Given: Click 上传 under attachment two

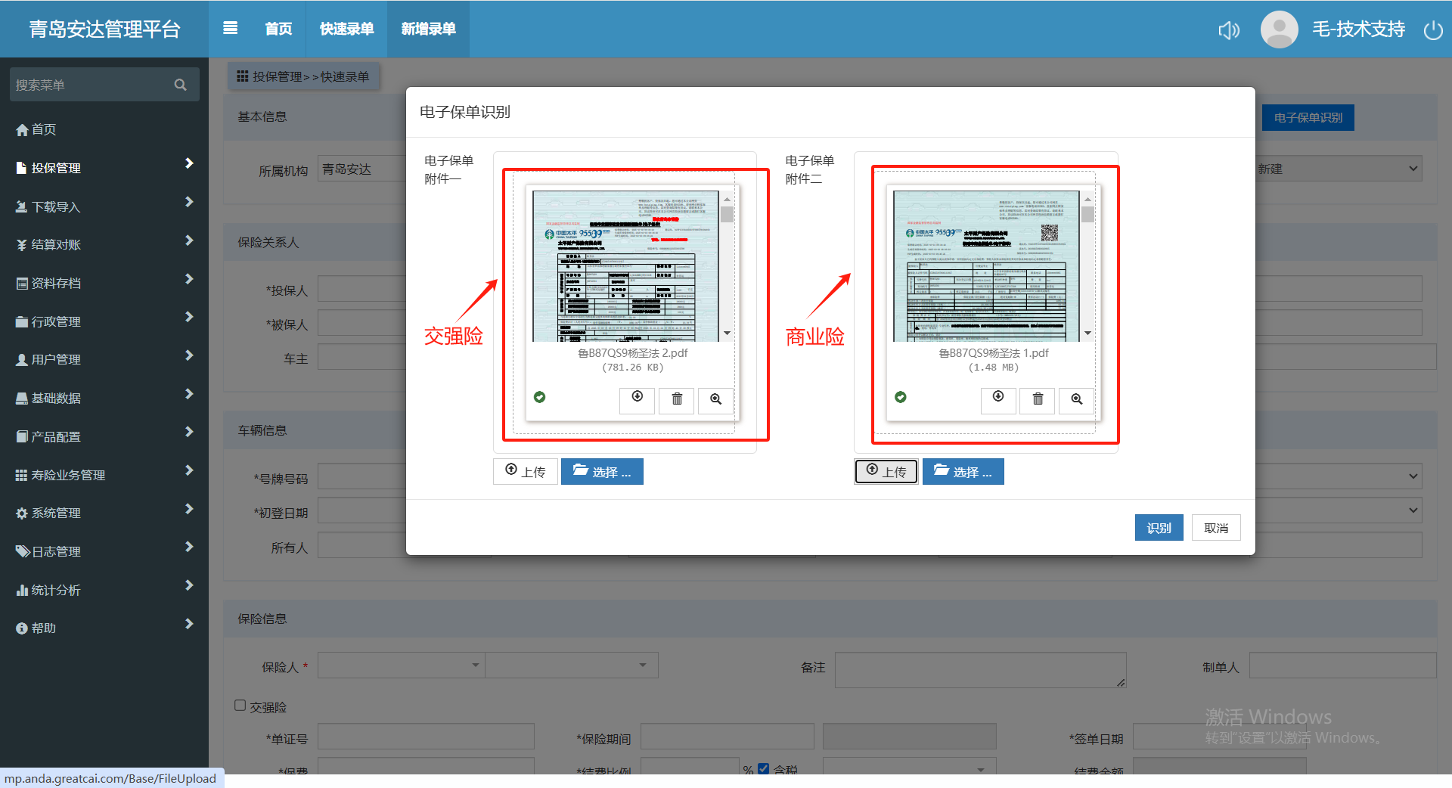Looking at the screenshot, I should pyautogui.click(x=886, y=471).
